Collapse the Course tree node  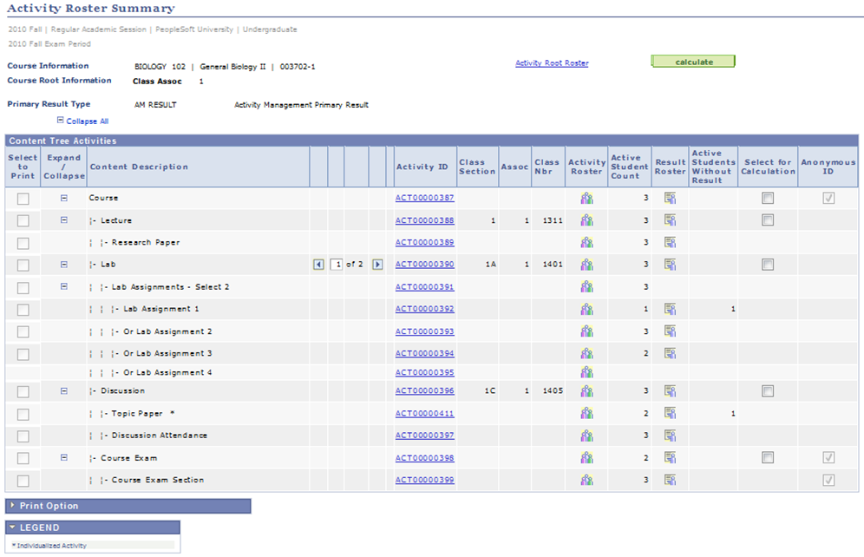[x=64, y=198]
